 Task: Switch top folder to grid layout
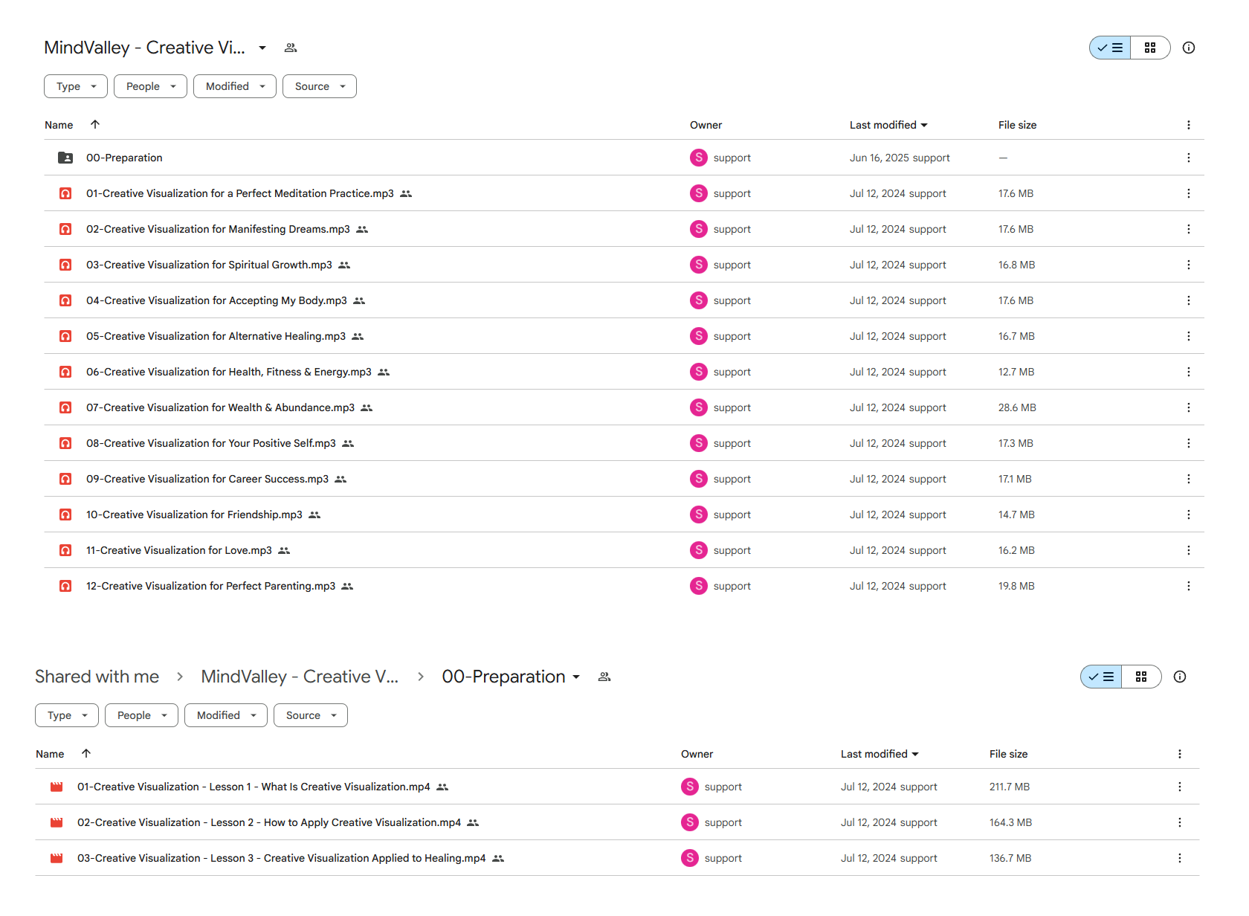tap(1150, 48)
